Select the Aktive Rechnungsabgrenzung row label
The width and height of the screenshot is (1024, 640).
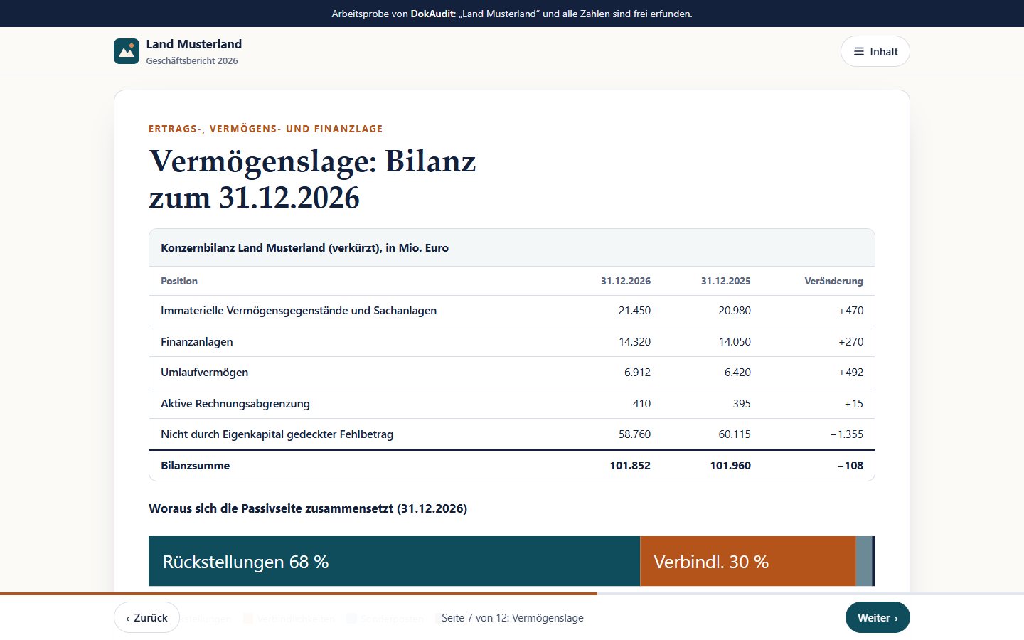[x=235, y=403]
